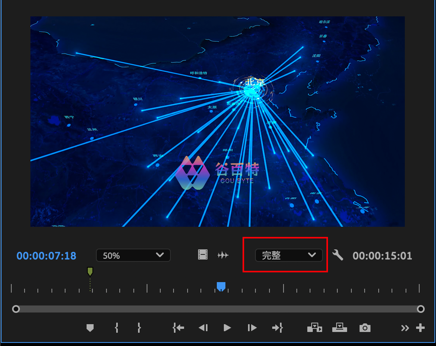This screenshot has height=346, width=436.
Task: Click the 00:00:07:18 playhead timecode
Action: 46,256
